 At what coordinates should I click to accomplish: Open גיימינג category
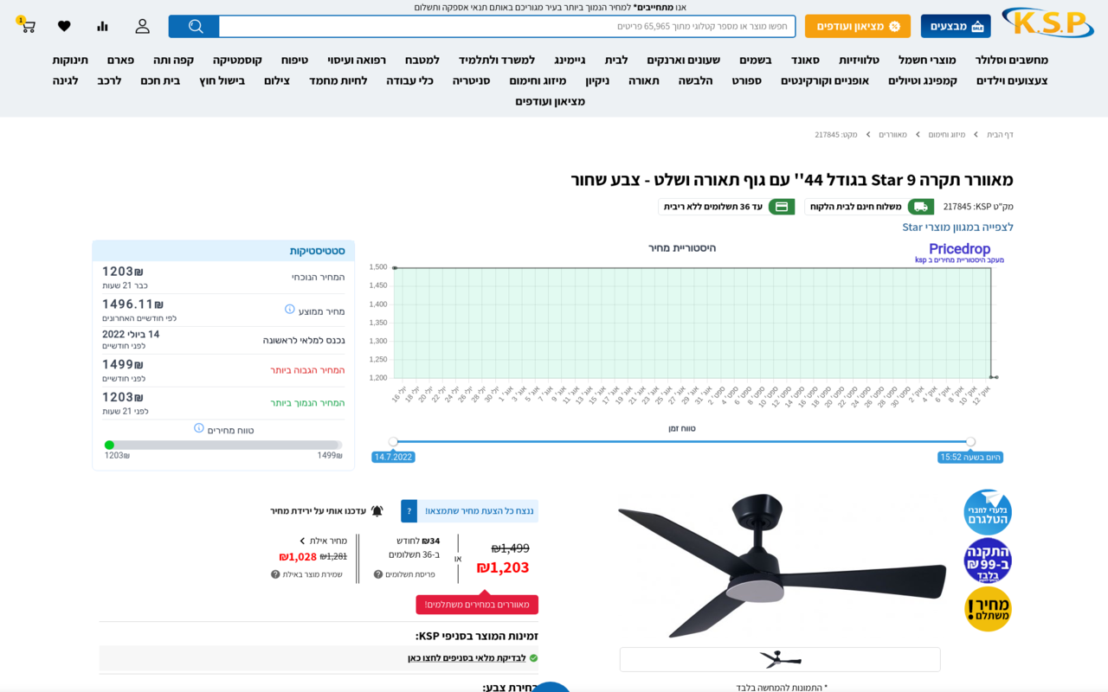pyautogui.click(x=570, y=60)
